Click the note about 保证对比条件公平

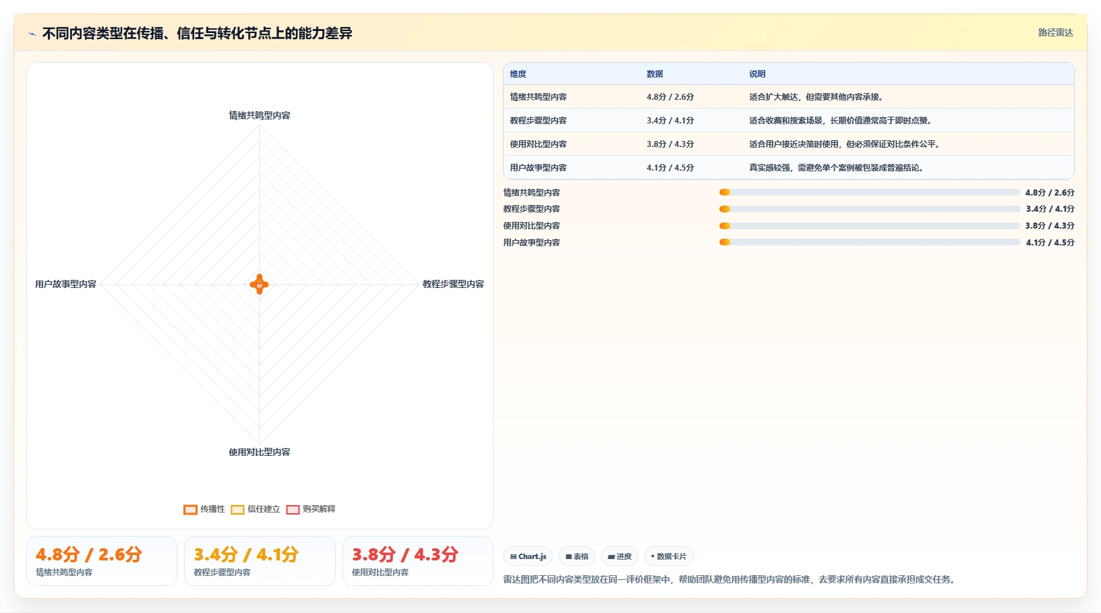coord(846,144)
